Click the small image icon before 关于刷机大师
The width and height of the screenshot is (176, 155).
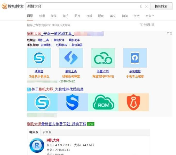pyautogui.click(x=29, y=90)
